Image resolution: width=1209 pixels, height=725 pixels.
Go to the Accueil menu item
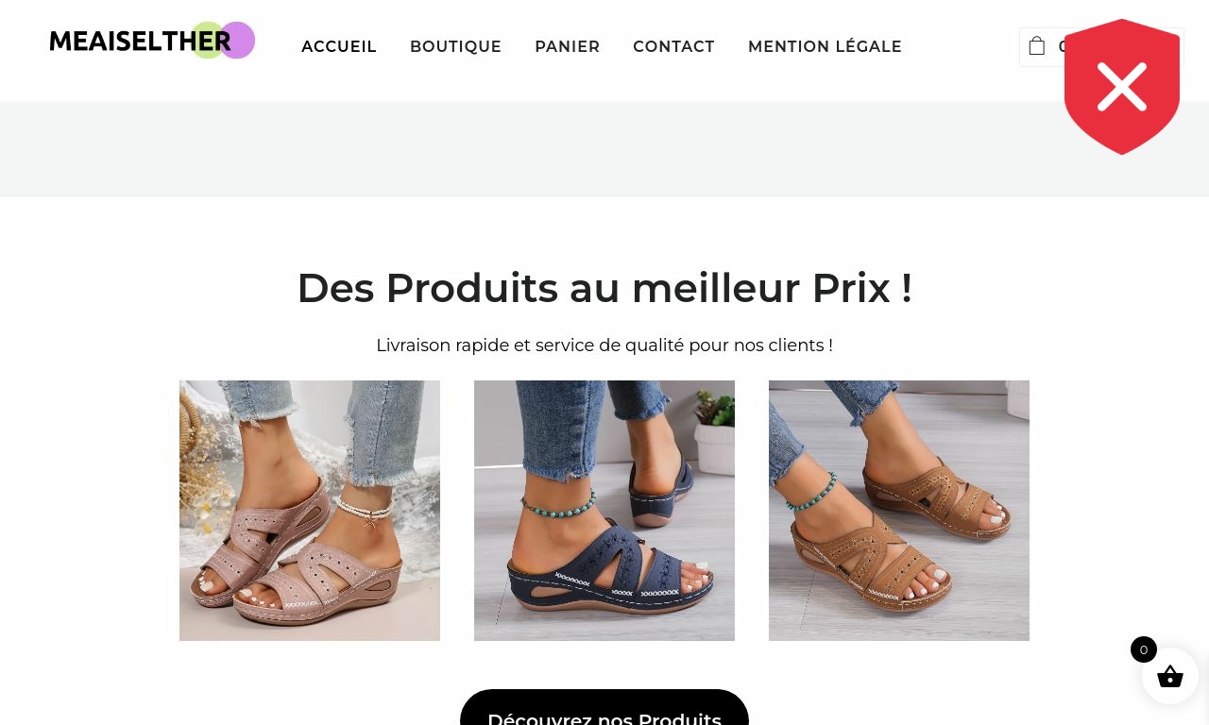point(339,46)
